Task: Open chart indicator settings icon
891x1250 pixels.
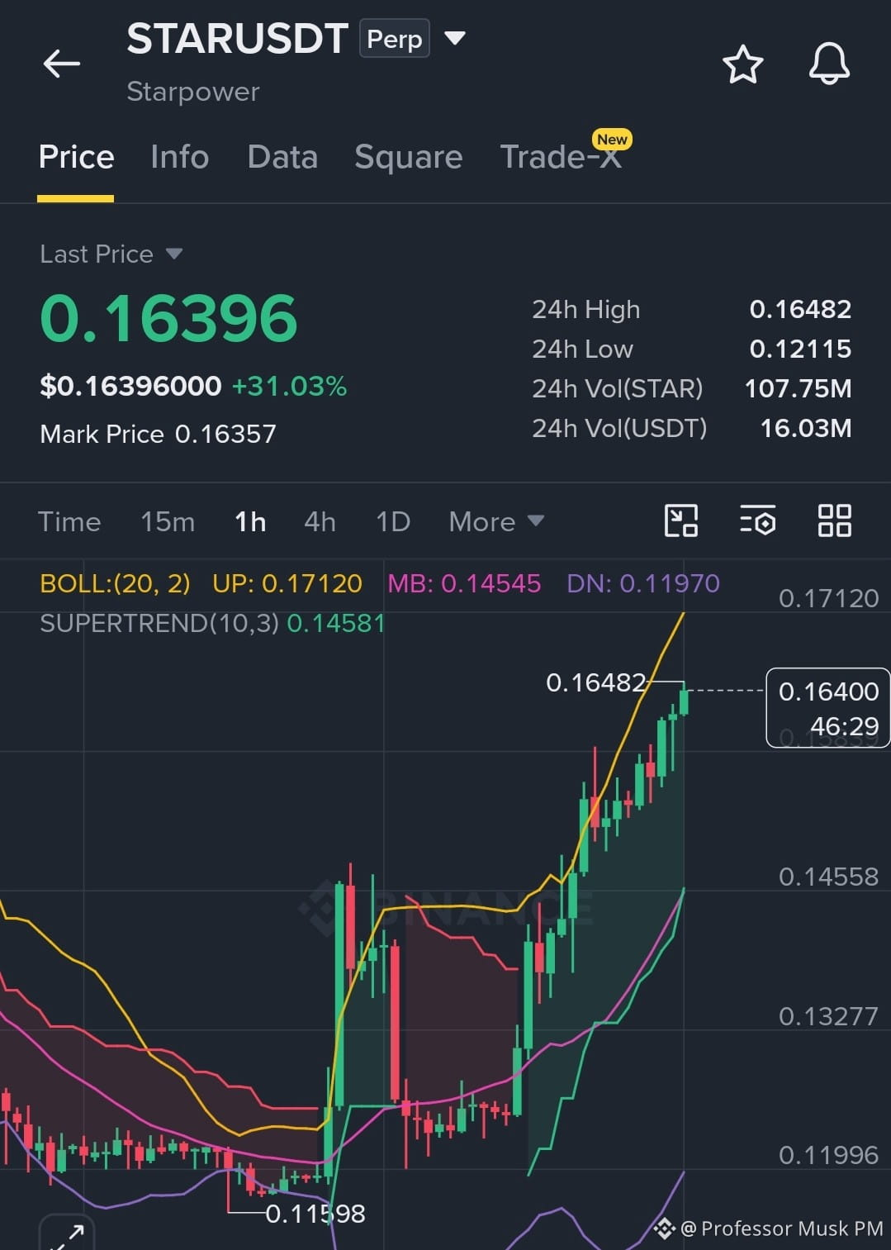Action: [x=757, y=521]
